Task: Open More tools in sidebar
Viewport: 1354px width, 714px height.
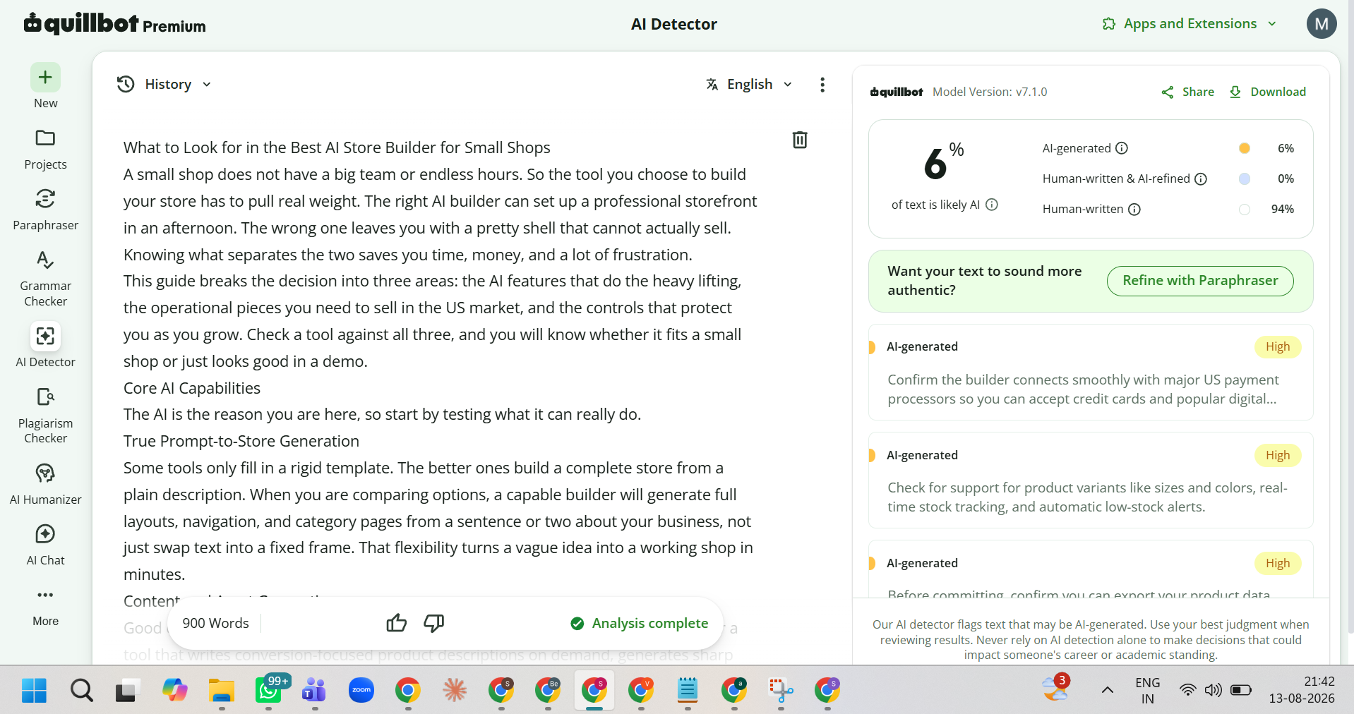Action: pyautogui.click(x=45, y=606)
